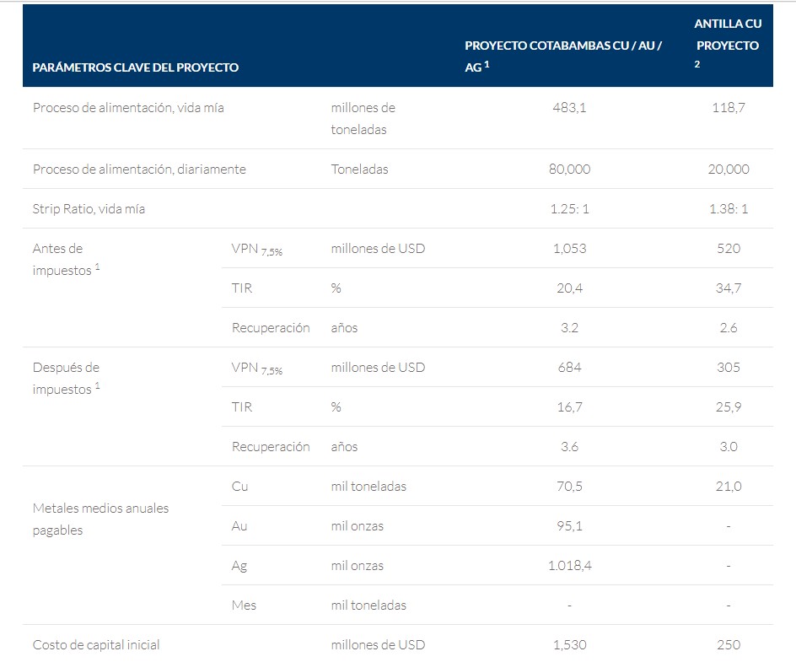Click the 'PROYECTO COTABAMBAS CU / AU / AG' header
Image resolution: width=796 pixels, height=662 pixels.
coord(563,57)
